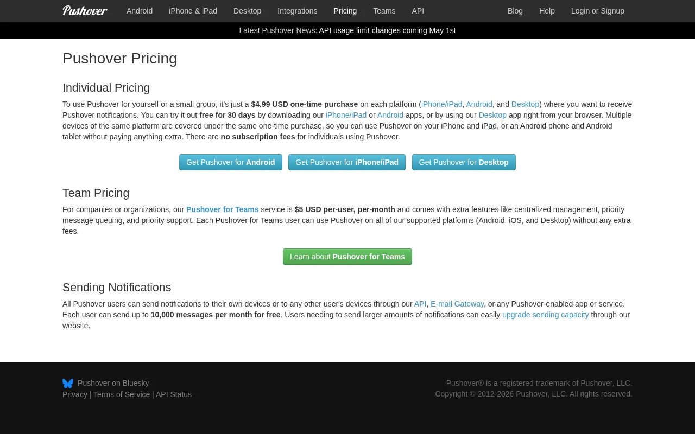This screenshot has width=695, height=434.
Task: Click '10,000 messages per month for free' text
Action: pos(216,315)
